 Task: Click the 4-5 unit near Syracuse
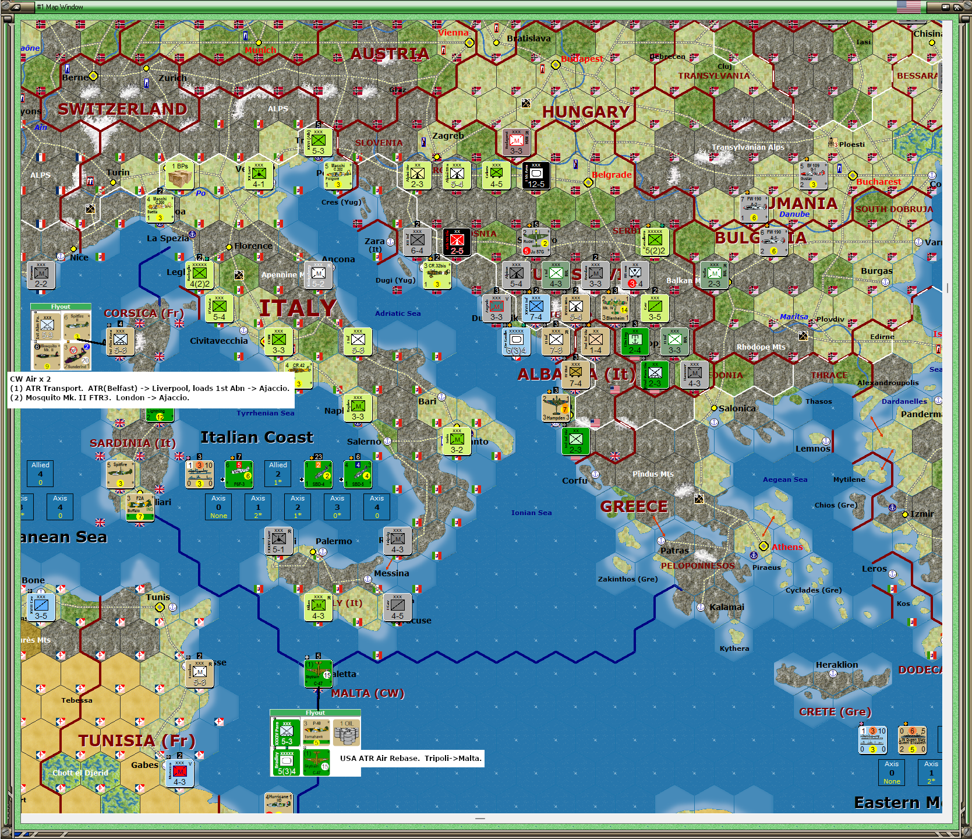click(x=397, y=607)
